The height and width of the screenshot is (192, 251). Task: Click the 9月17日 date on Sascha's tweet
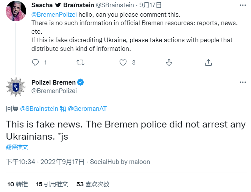tap(150, 5)
